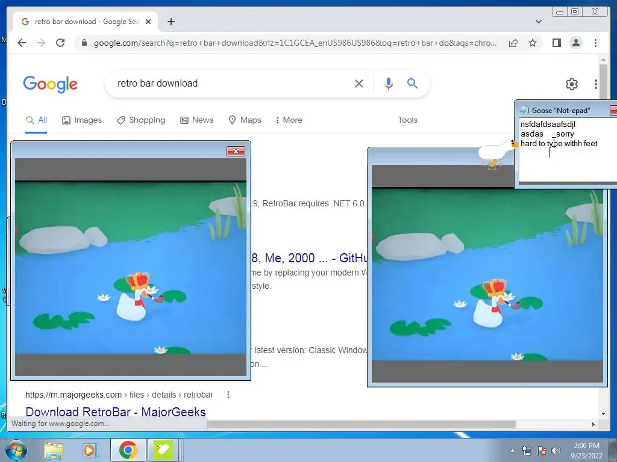Click the Google logo
617x462 pixels.
[x=51, y=84]
